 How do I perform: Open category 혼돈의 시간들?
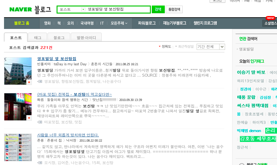click(x=102, y=64)
